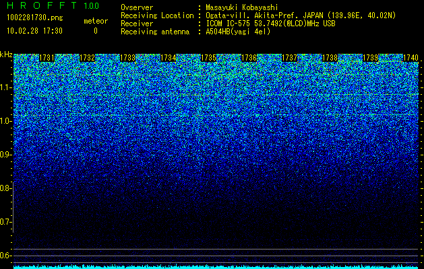Click the 1733 time marker
This screenshot has width=424, height=269.
(127, 58)
